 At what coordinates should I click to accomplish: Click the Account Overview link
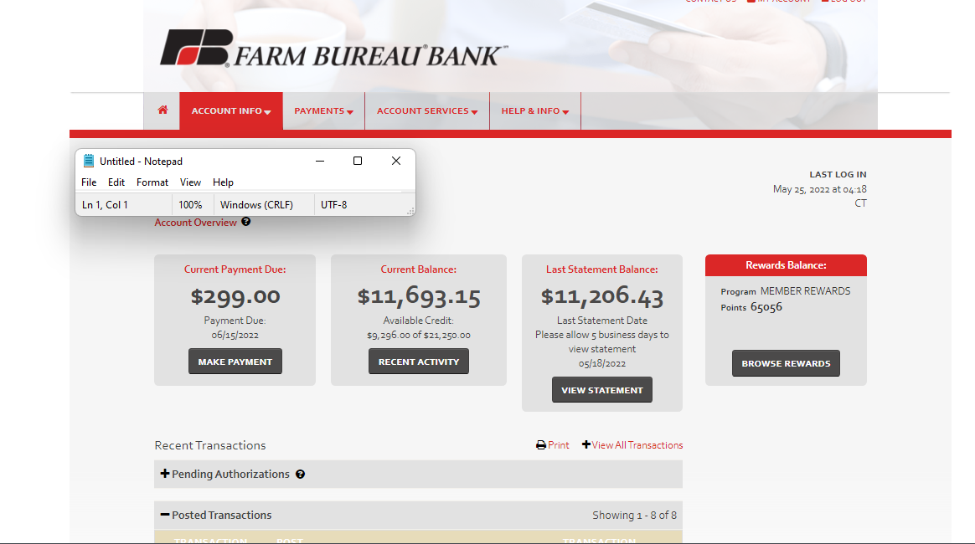click(x=195, y=223)
